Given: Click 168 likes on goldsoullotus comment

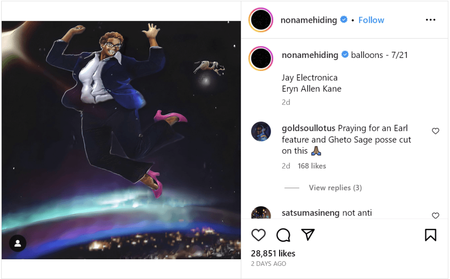Looking at the screenshot, I should tap(312, 166).
